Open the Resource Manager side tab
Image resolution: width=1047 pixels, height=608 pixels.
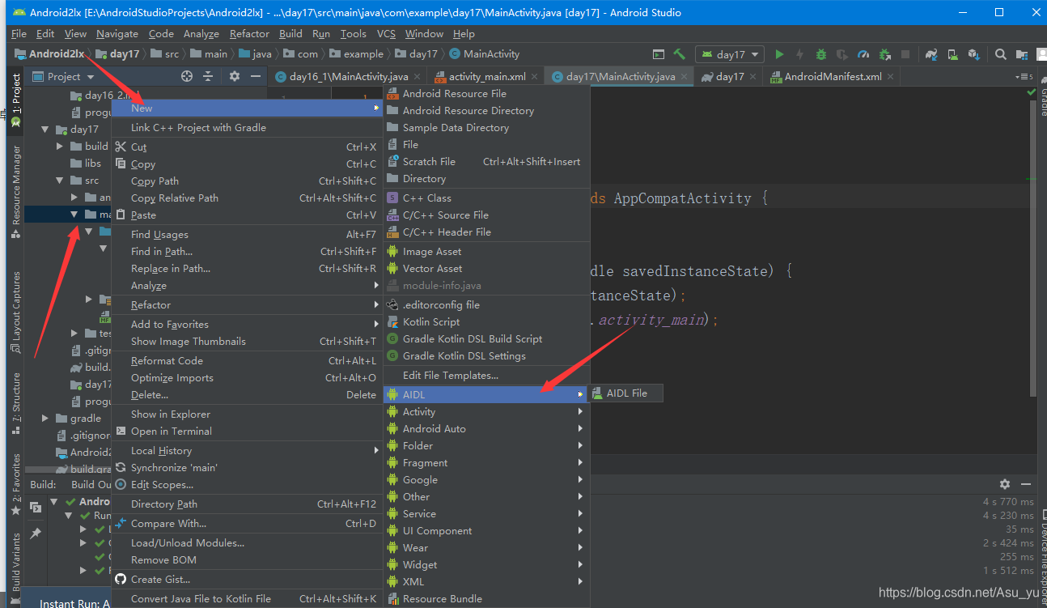tap(15, 193)
